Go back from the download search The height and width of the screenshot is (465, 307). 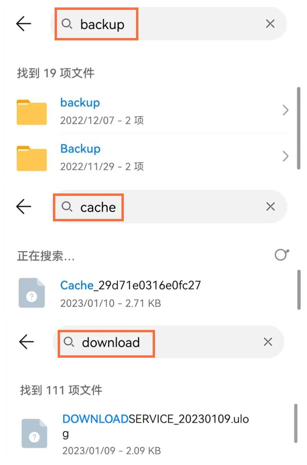26,341
